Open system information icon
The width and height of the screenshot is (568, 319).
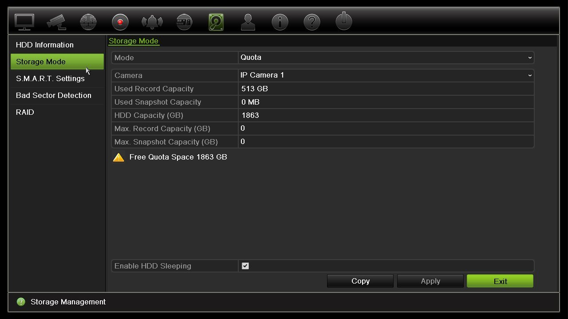point(280,22)
